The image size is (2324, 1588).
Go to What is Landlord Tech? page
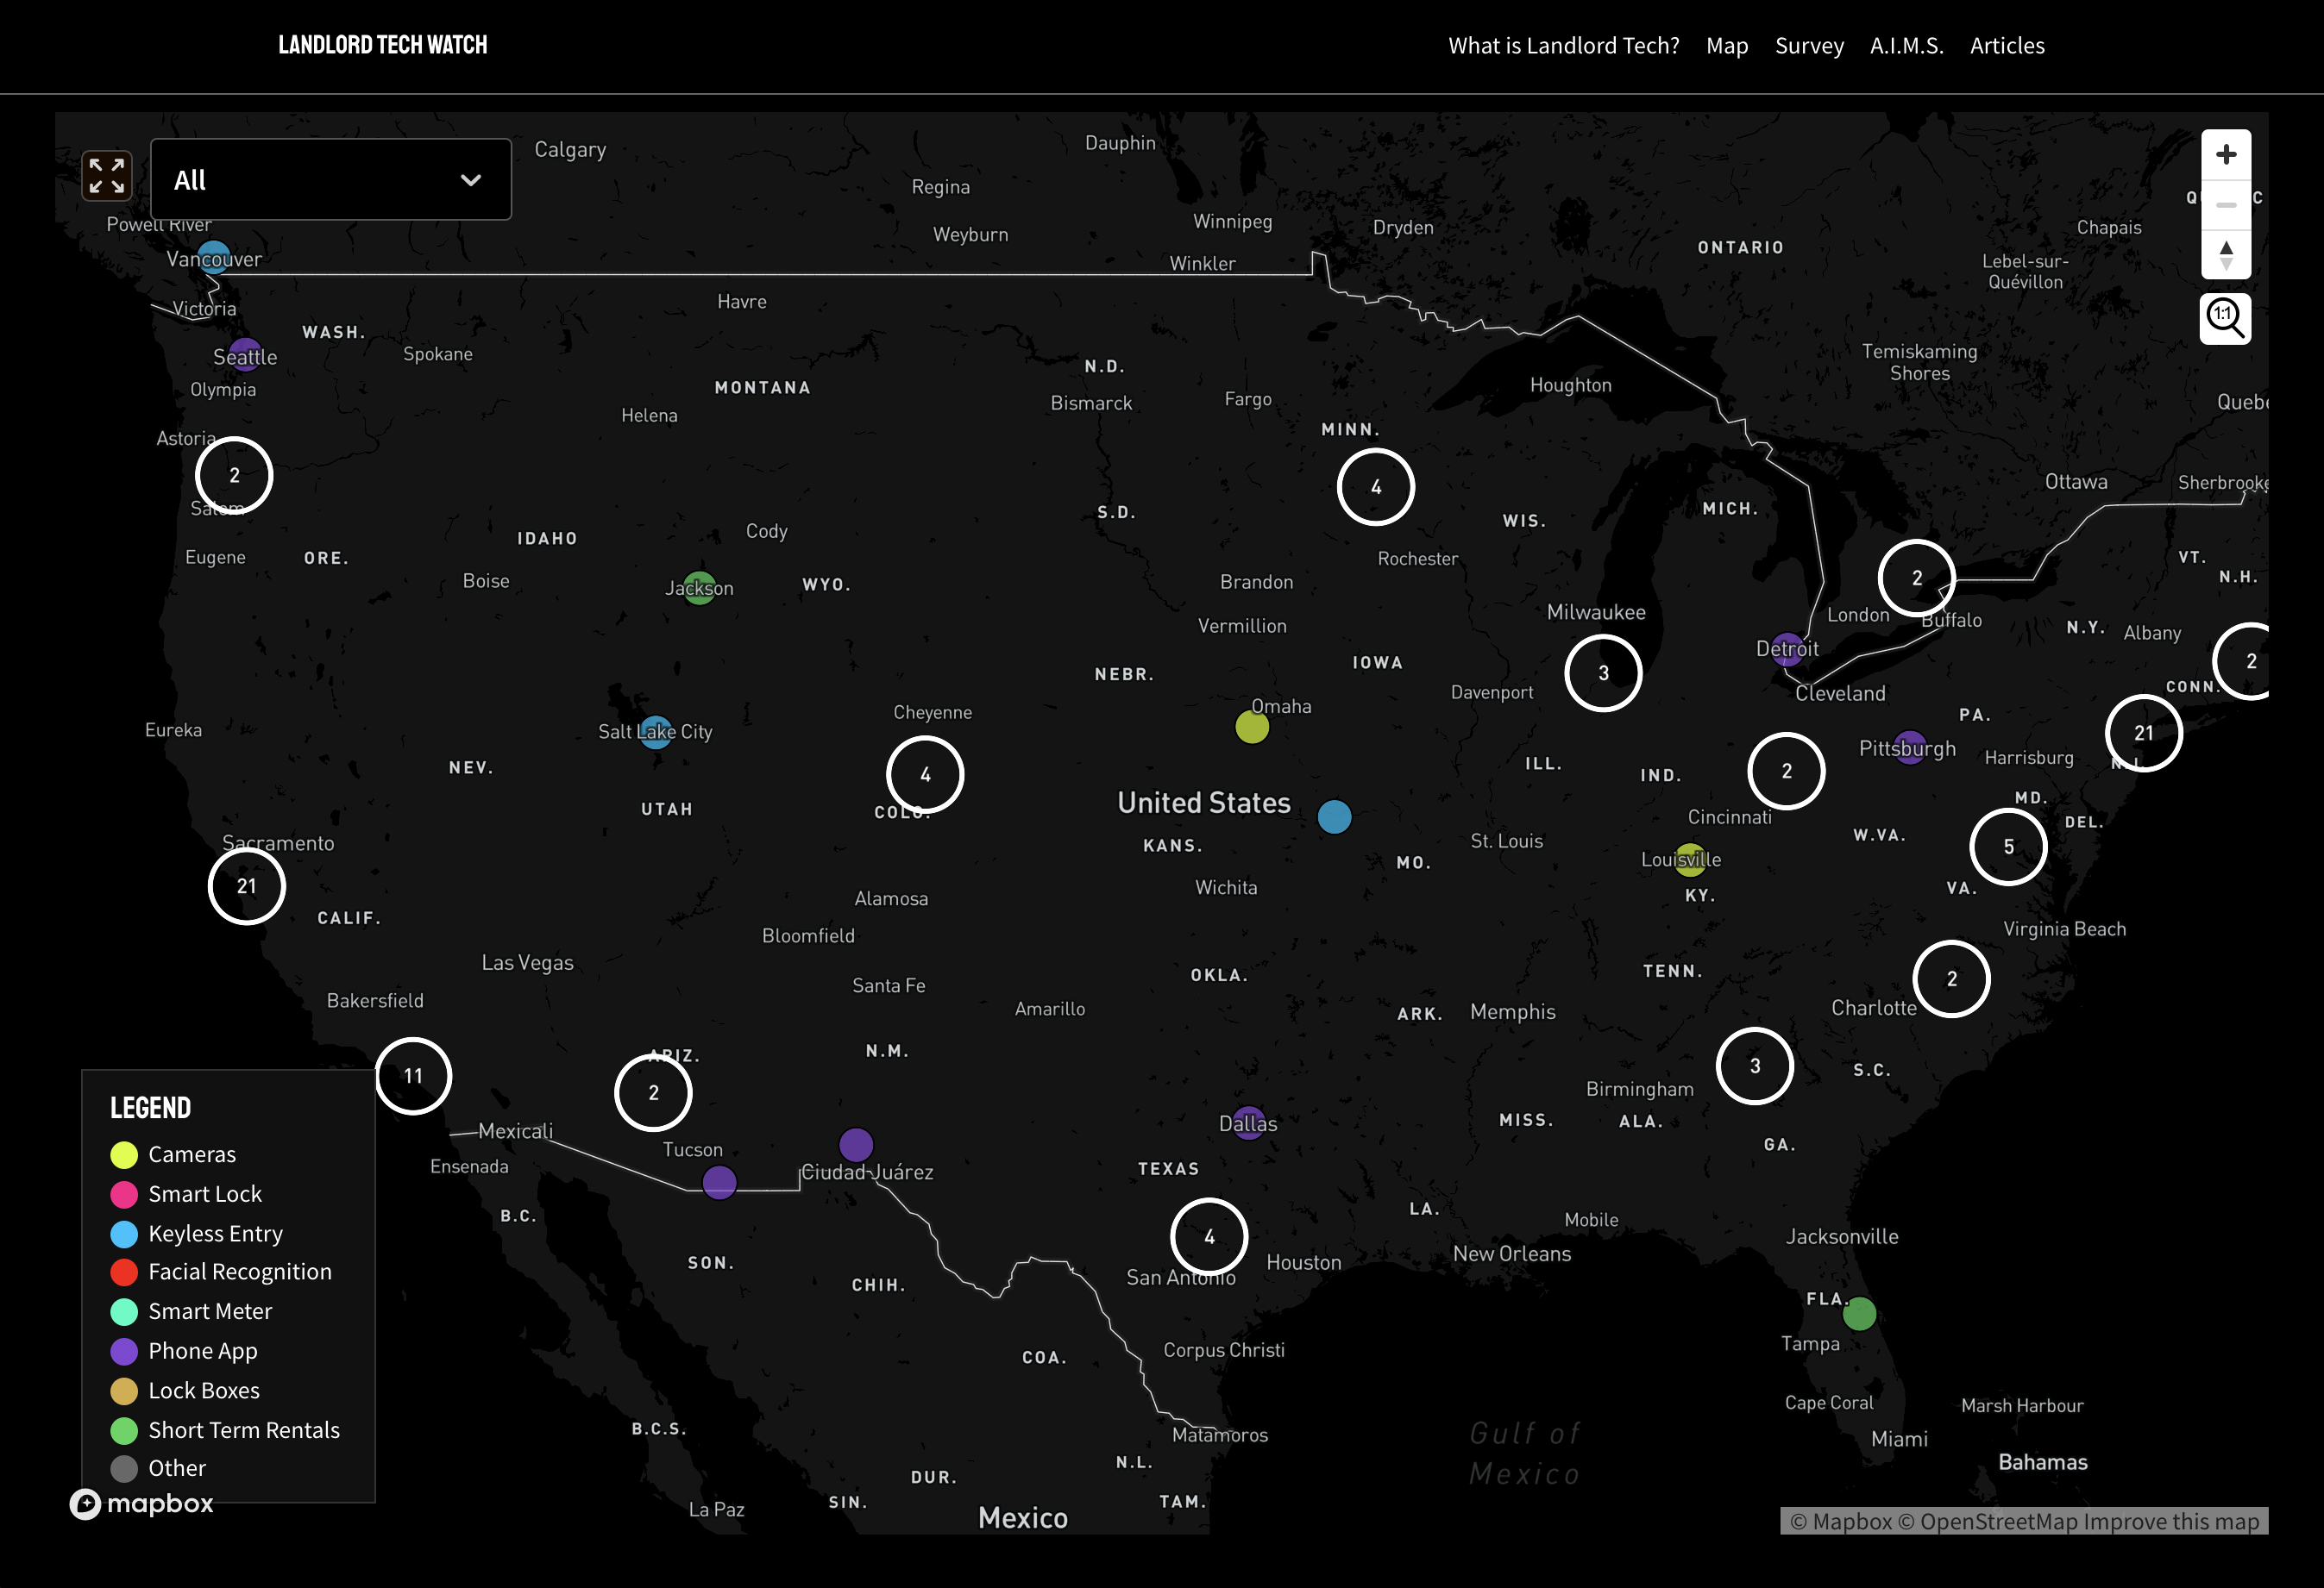[1563, 46]
